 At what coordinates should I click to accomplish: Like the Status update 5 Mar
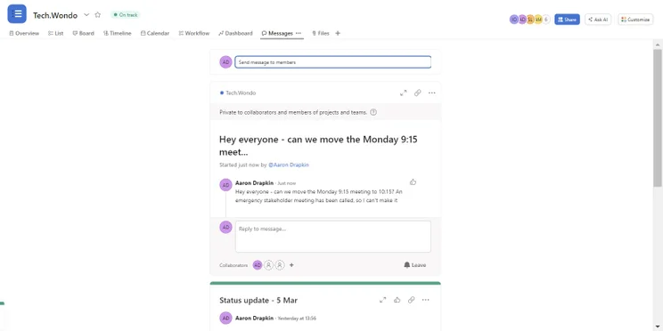pos(397,300)
